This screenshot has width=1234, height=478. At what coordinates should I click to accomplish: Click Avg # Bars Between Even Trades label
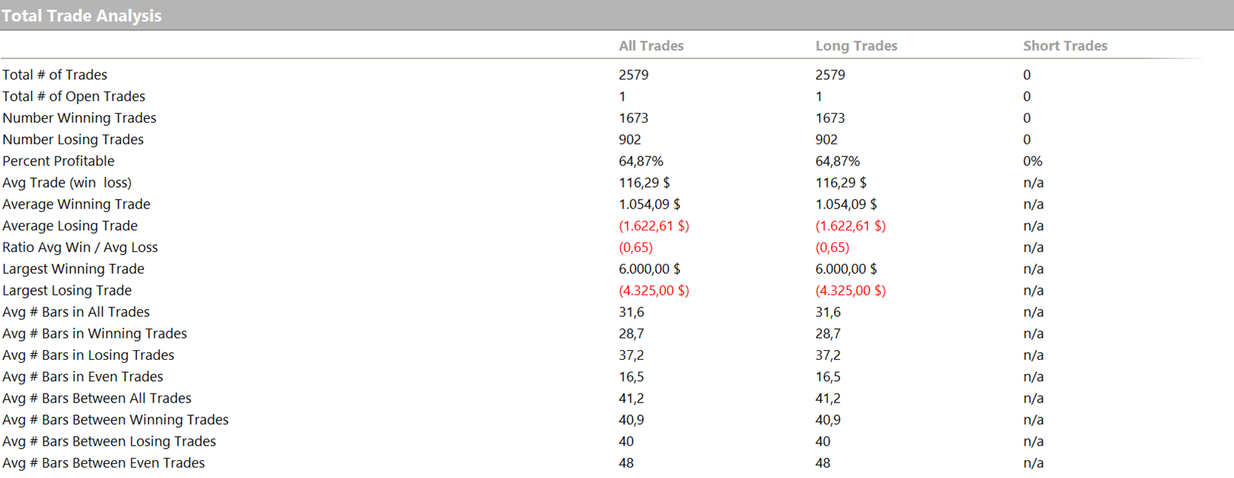103,463
